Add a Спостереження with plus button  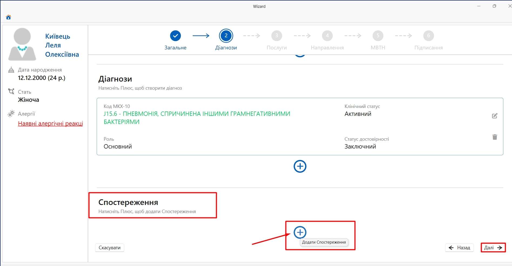[x=300, y=232]
